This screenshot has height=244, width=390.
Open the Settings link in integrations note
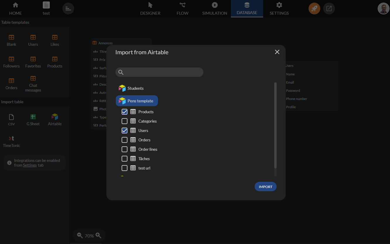pyautogui.click(x=30, y=165)
